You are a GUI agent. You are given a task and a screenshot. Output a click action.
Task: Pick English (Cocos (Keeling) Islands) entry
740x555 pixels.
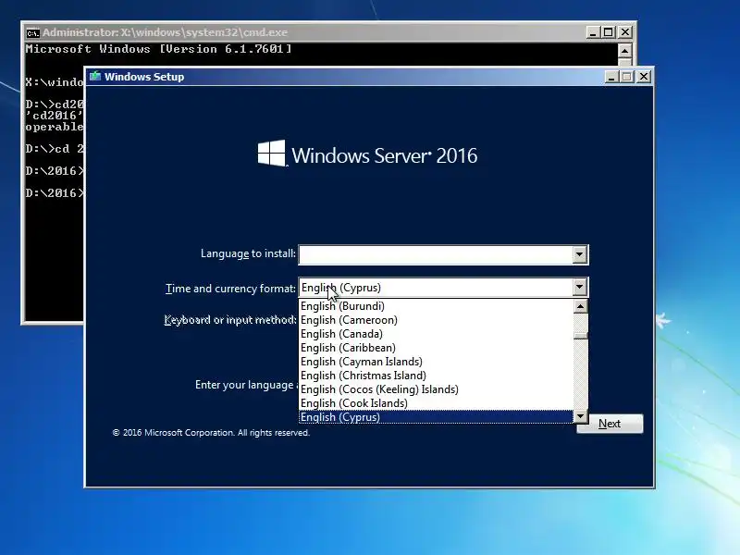437,389
